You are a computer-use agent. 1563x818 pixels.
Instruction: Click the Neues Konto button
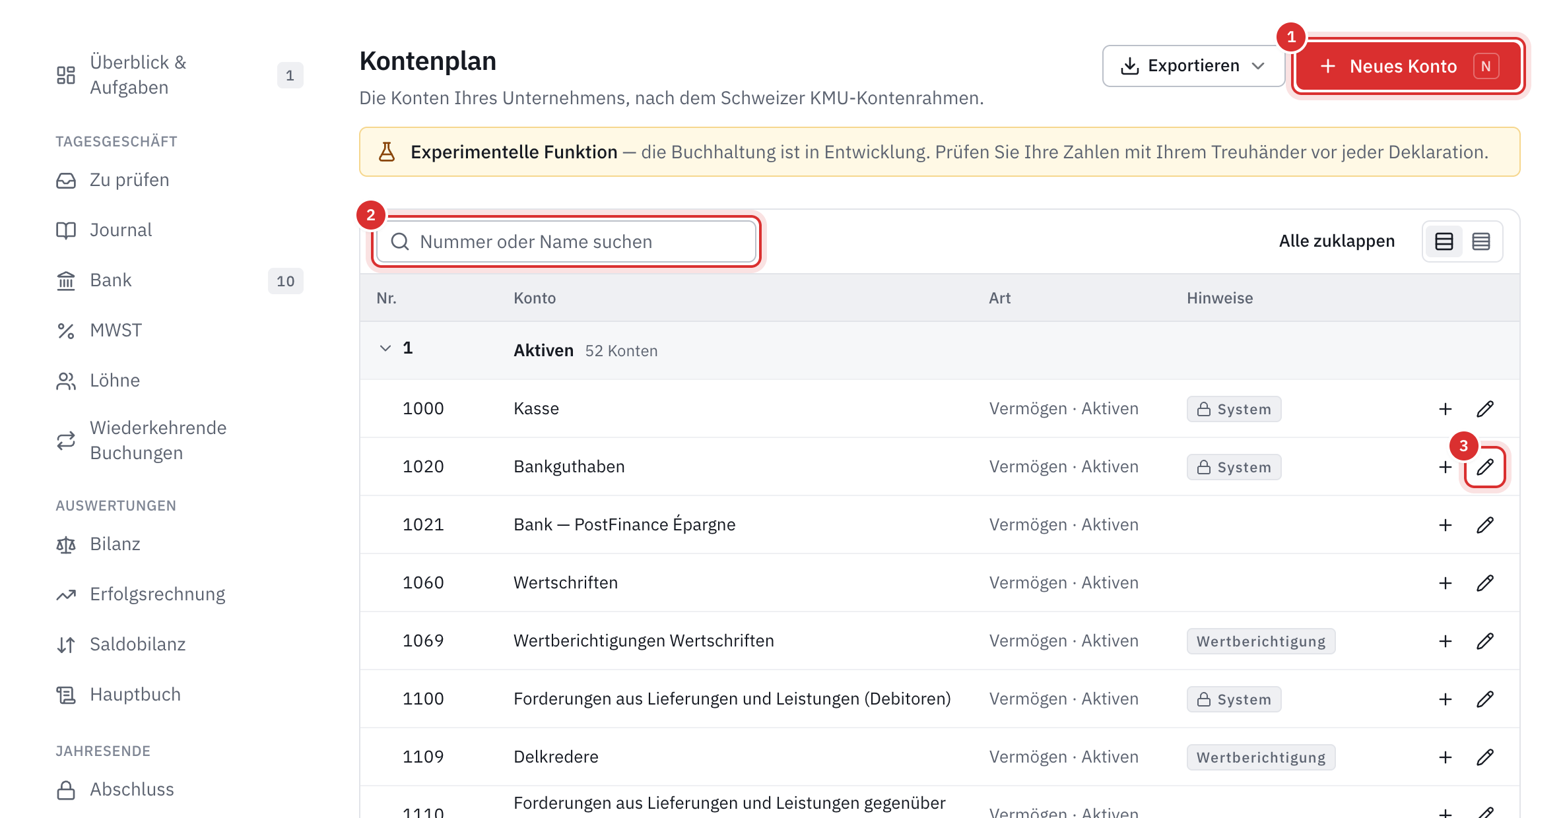pyautogui.click(x=1409, y=66)
